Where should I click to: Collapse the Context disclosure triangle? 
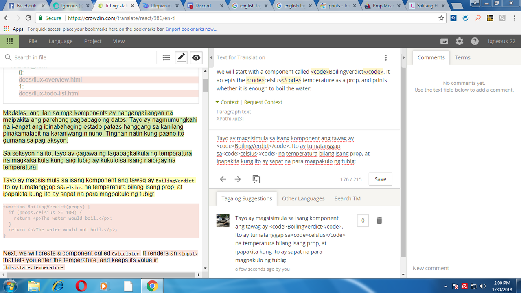click(x=218, y=102)
